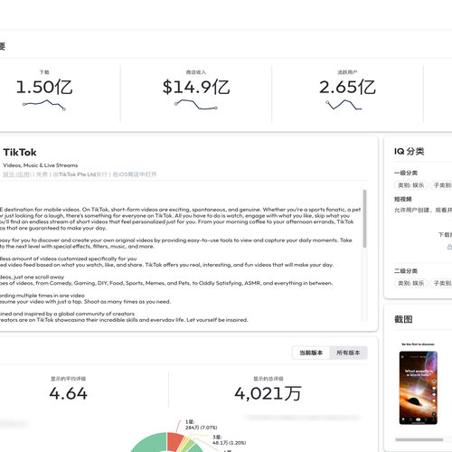The image size is (452, 452).
Task: Click the 类别: 娱乐 chip under 一级分类
Action: [410, 185]
